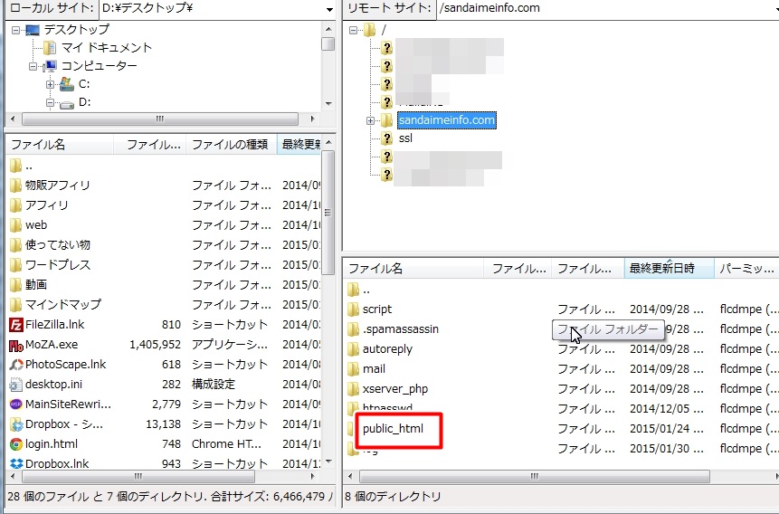
Task: Select the remote script folder
Action: point(377,309)
